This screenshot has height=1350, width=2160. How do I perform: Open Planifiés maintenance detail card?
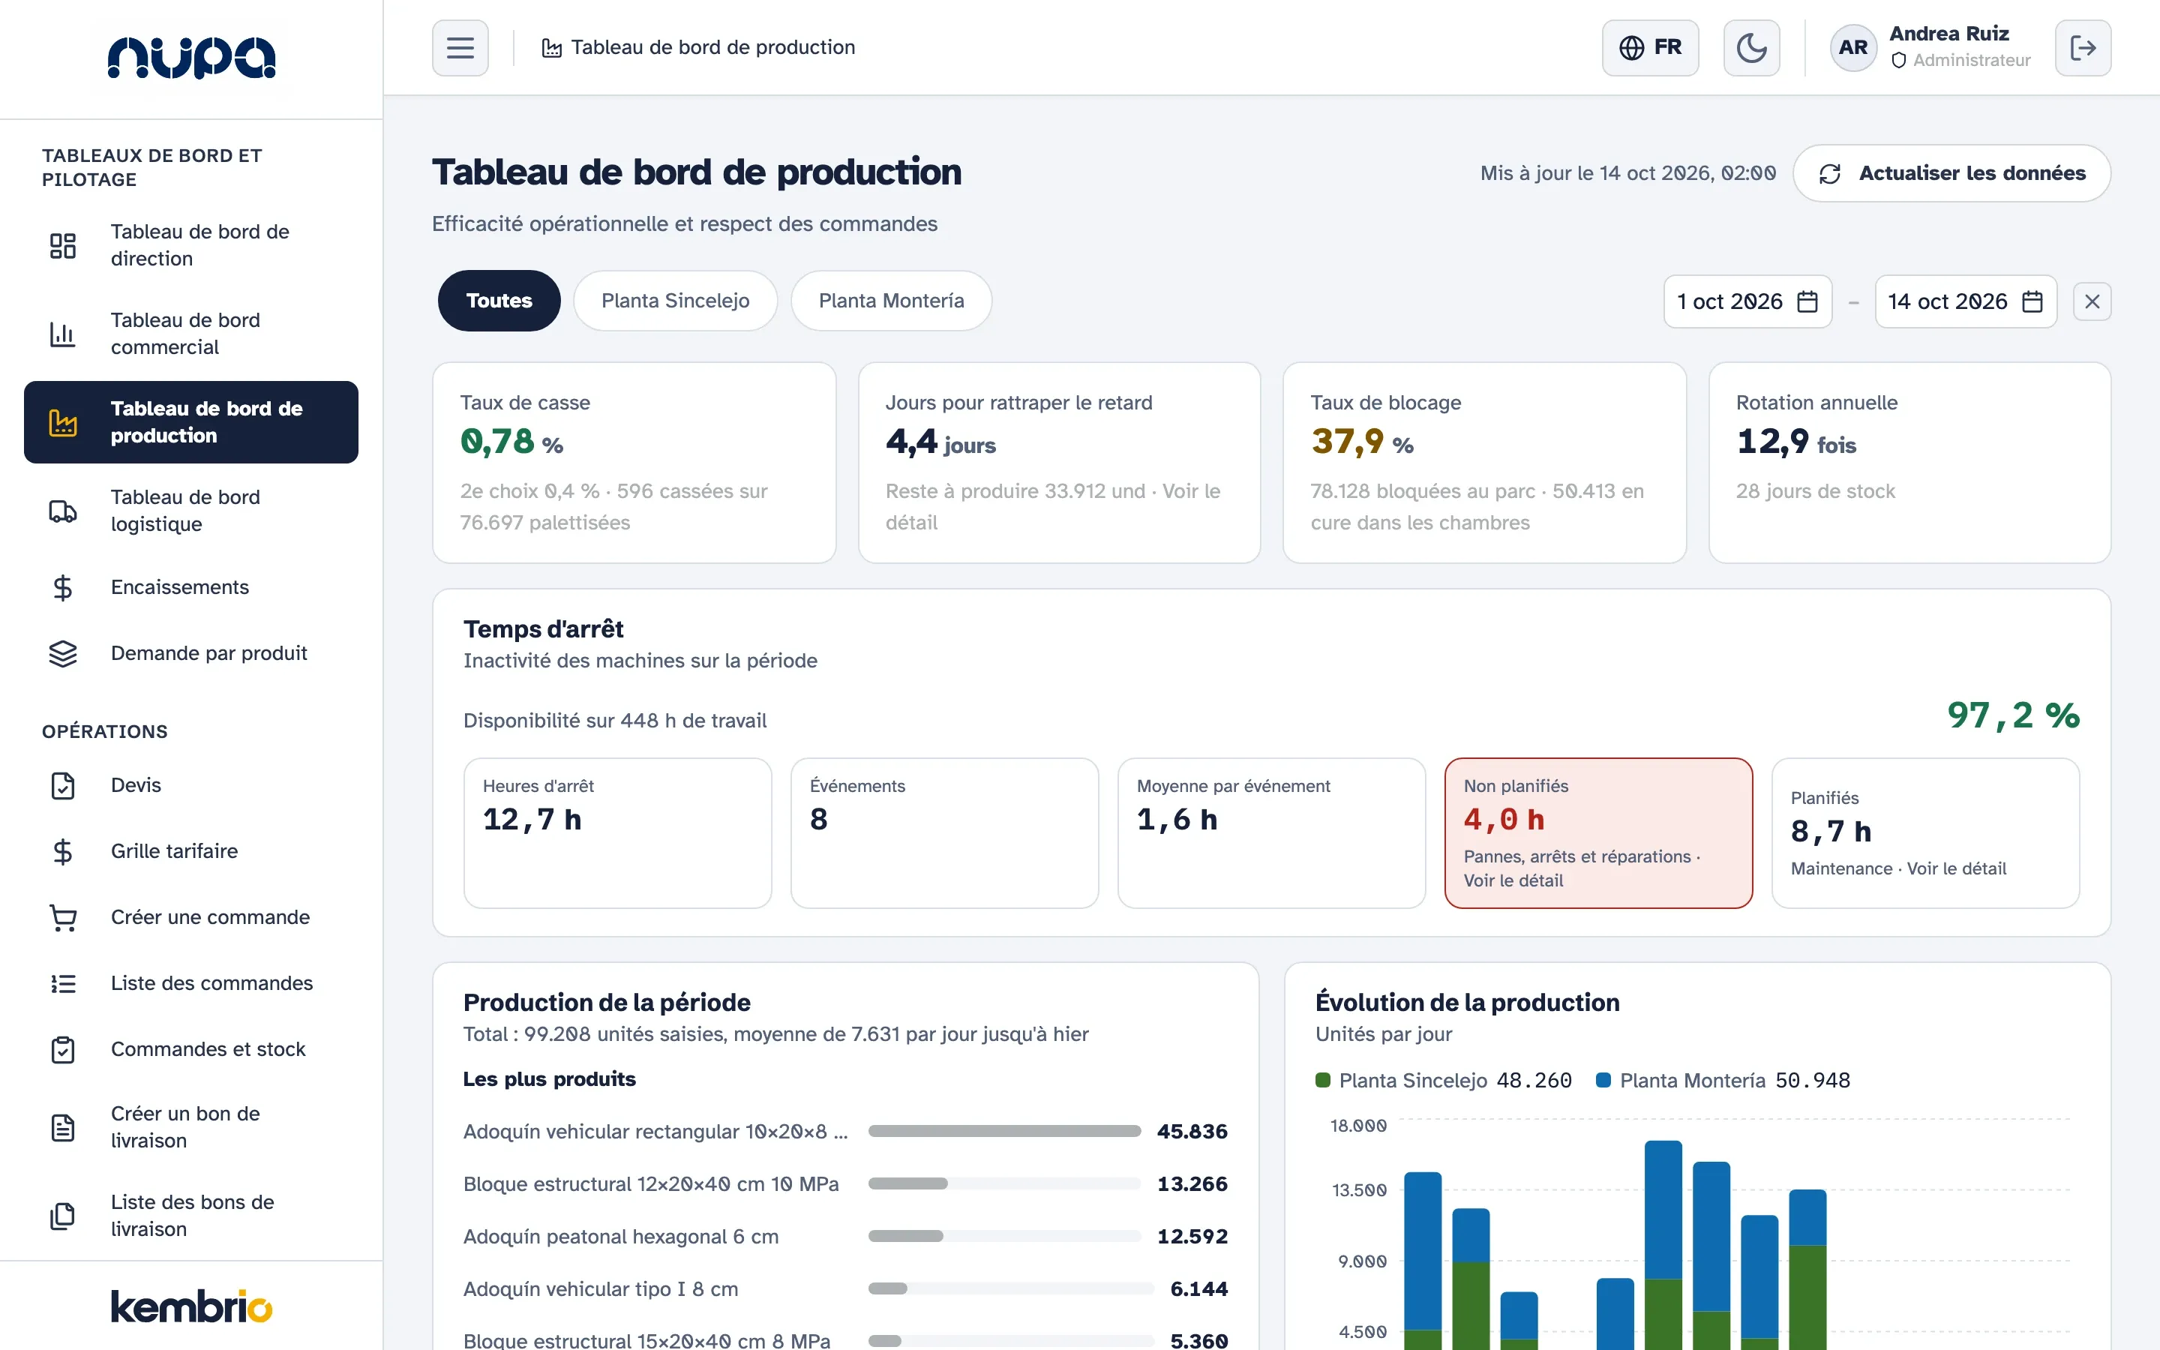click(1925, 833)
